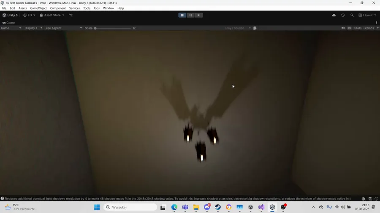
Task: Toggle the keyboard shortcuts icon
Action: [x=350, y=28]
